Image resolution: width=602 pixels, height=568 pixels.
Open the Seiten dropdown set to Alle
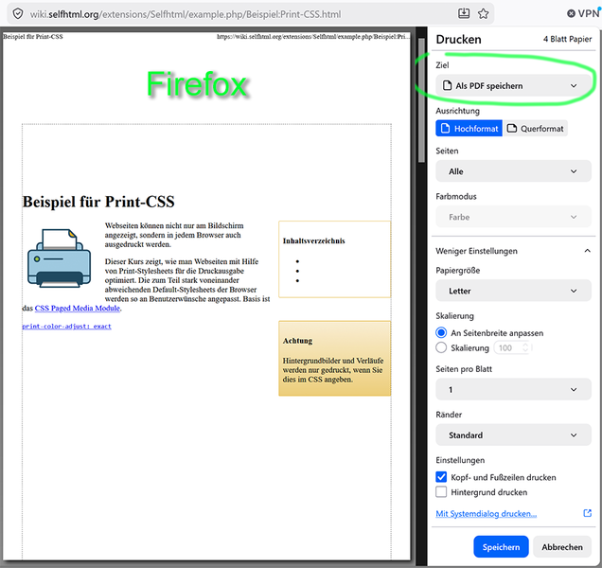tap(513, 171)
